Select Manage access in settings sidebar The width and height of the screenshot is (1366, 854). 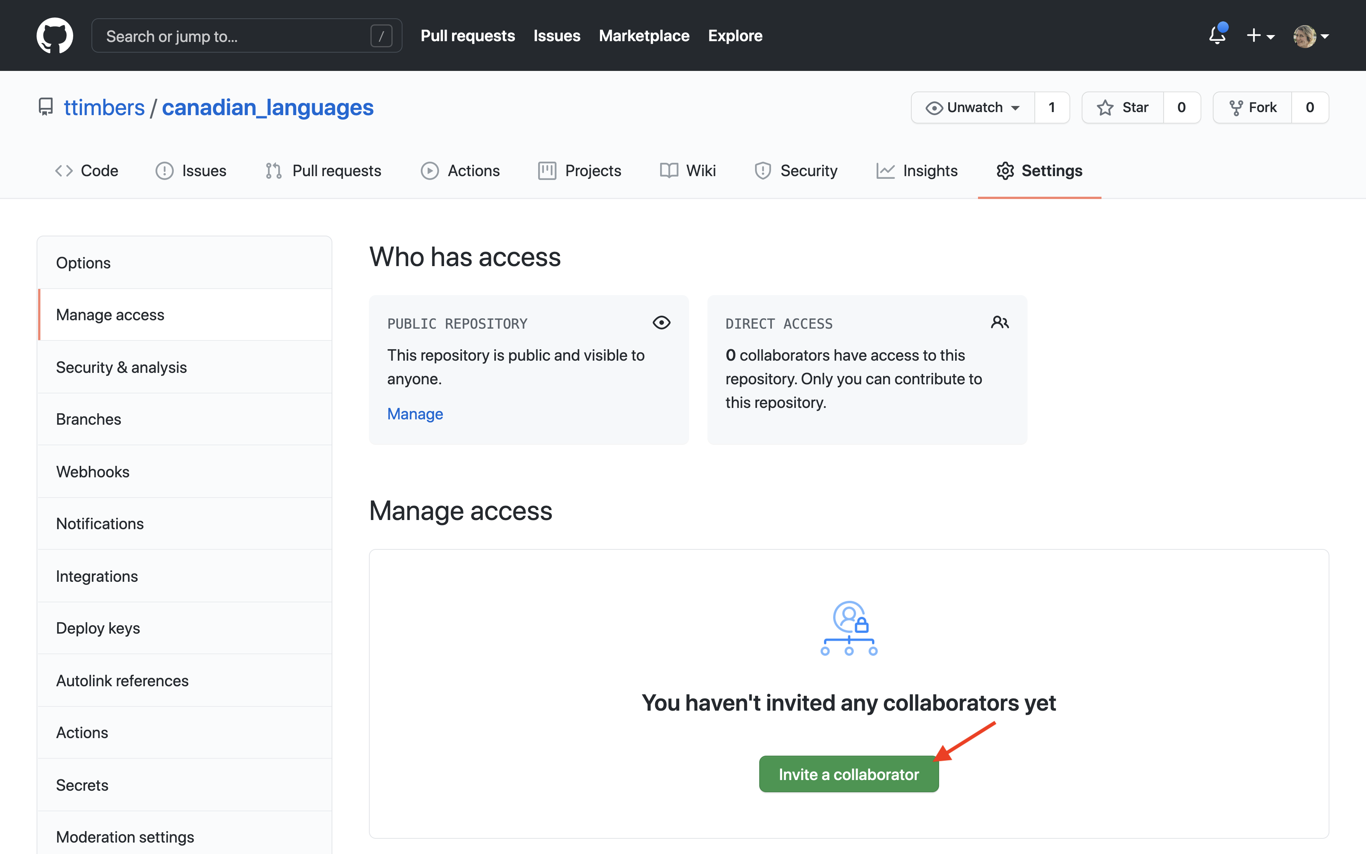click(x=184, y=315)
